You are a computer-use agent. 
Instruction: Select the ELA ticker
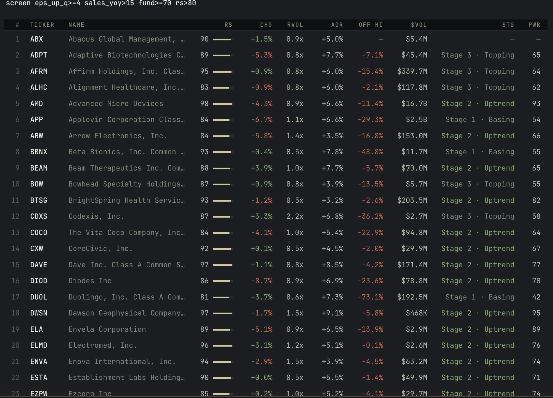tap(37, 329)
